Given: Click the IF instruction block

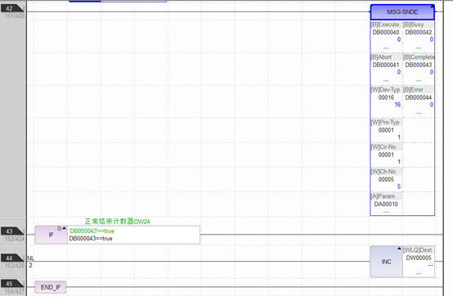Looking at the screenshot, I should (52, 235).
